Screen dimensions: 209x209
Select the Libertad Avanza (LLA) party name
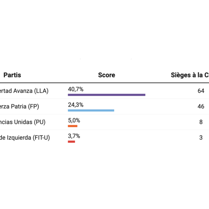(24, 91)
